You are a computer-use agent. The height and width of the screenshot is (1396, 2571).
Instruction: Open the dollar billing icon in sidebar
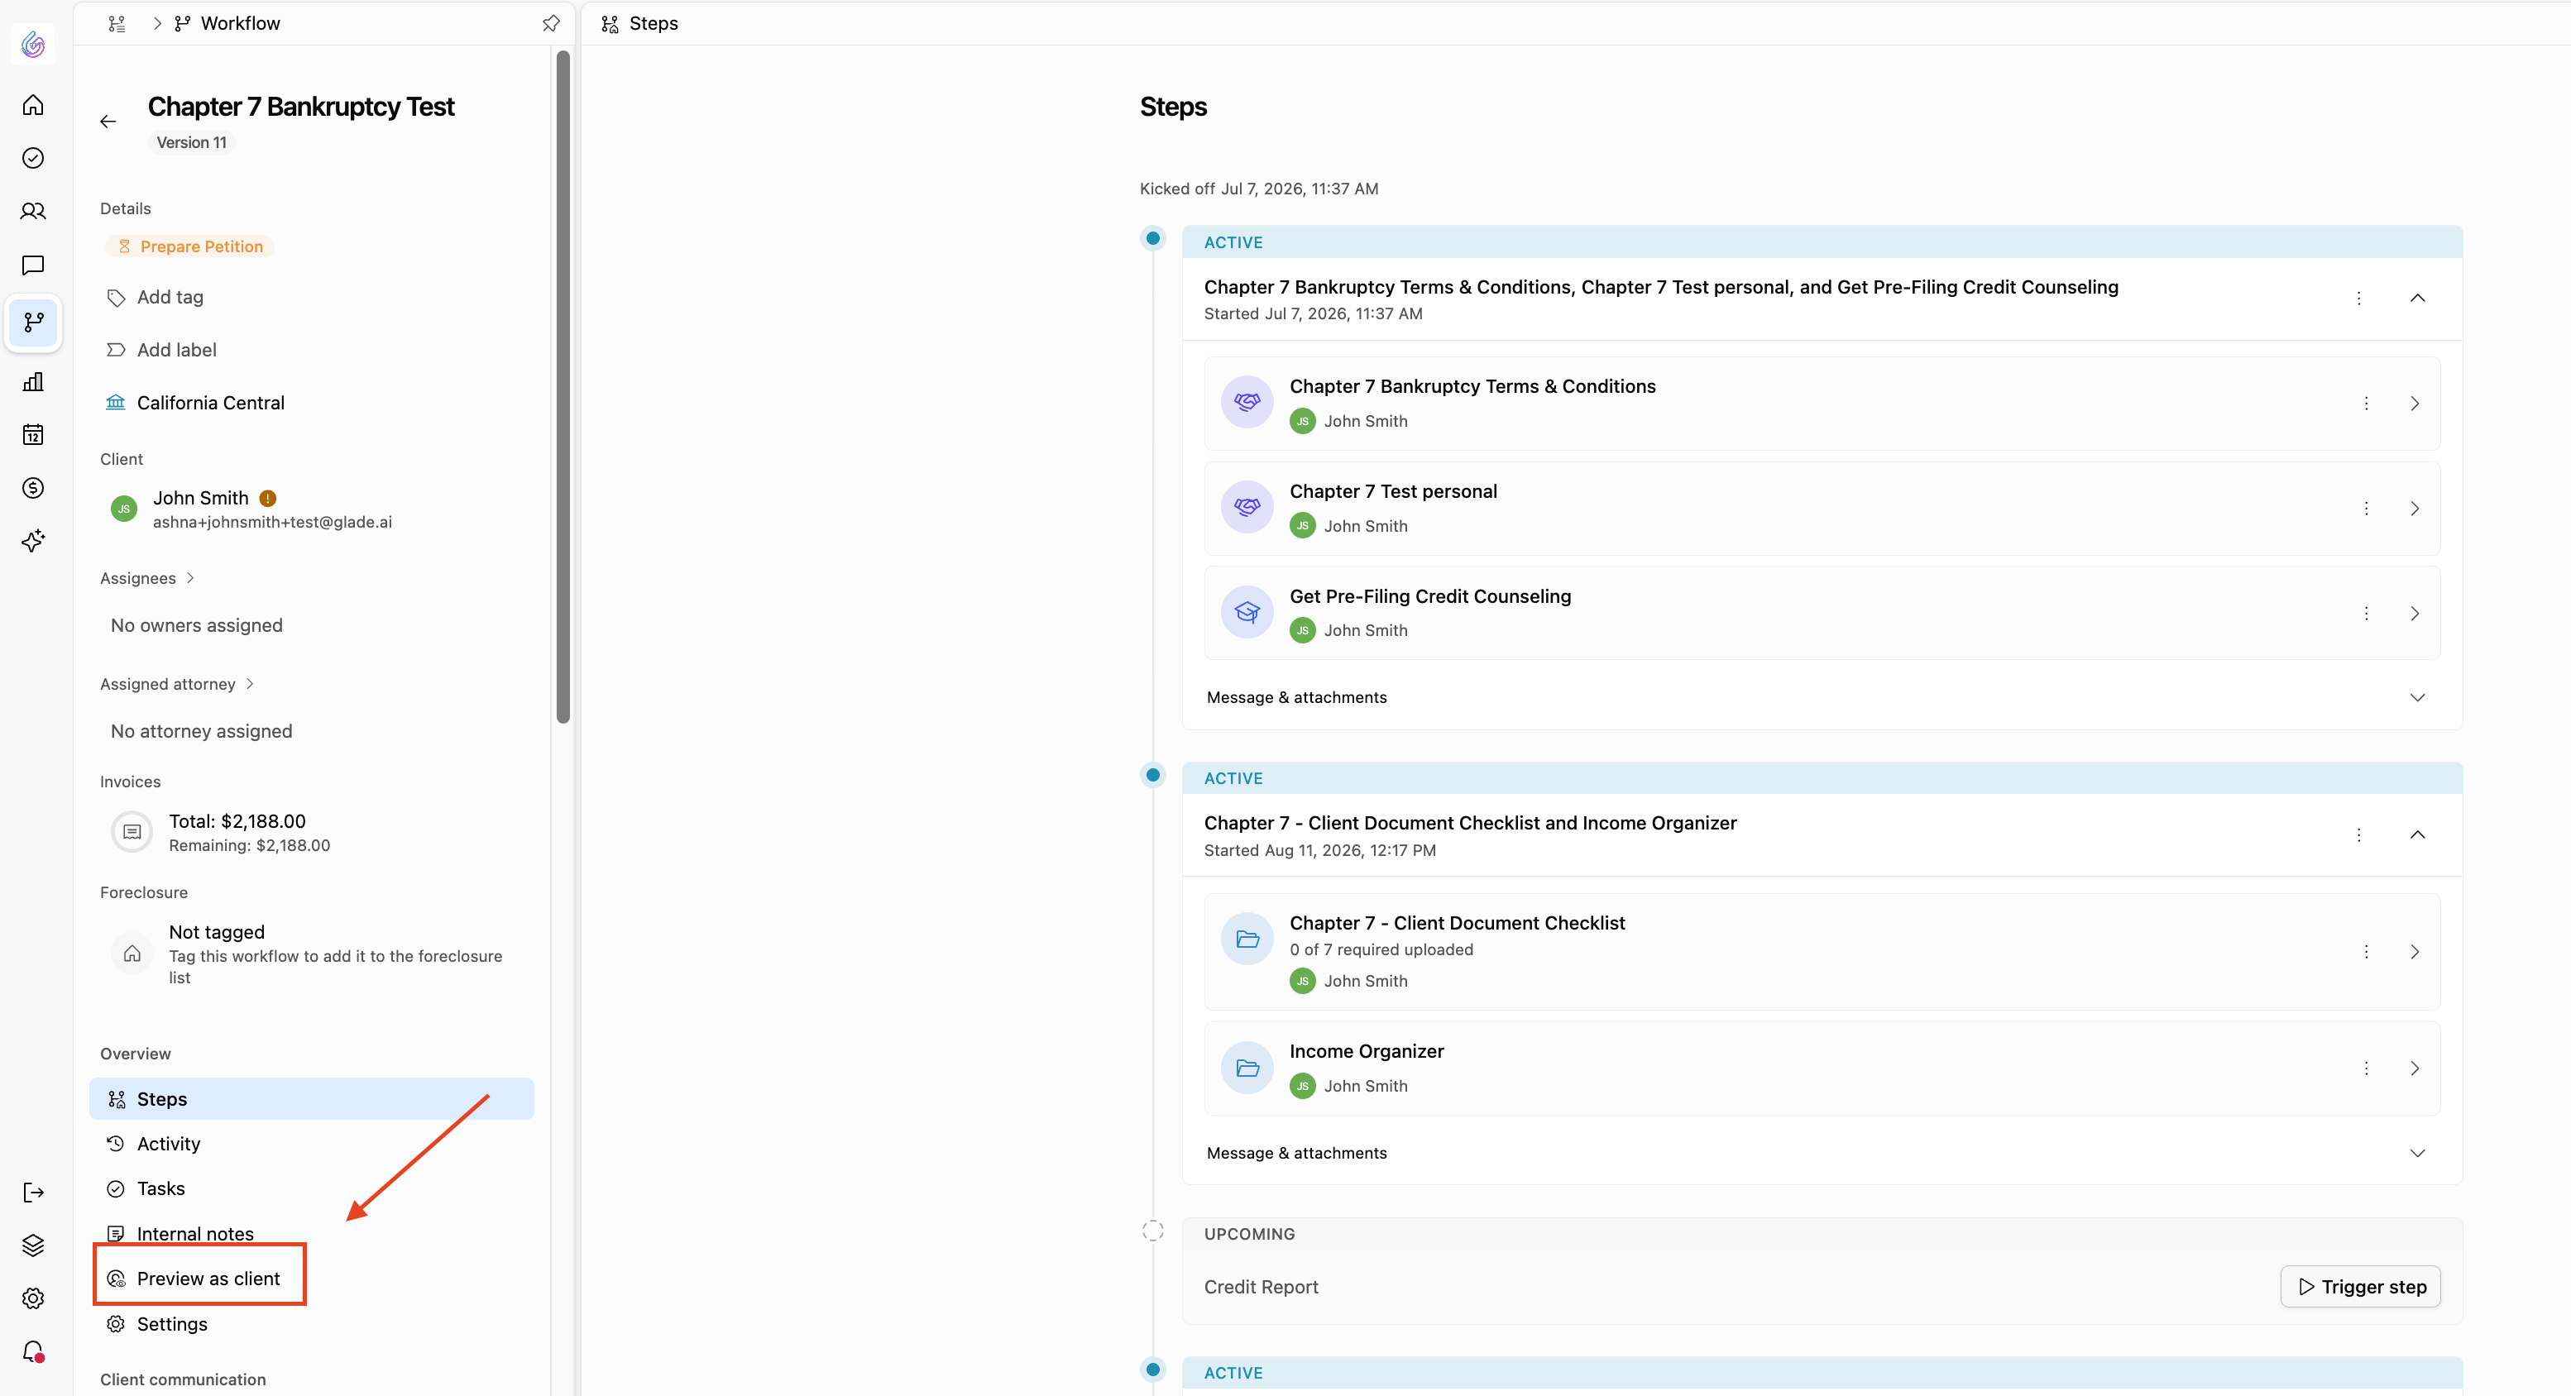click(x=33, y=487)
